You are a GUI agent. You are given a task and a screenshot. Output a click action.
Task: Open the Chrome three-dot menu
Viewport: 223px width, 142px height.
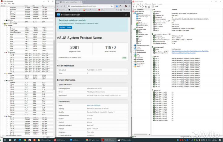coord(129,6)
